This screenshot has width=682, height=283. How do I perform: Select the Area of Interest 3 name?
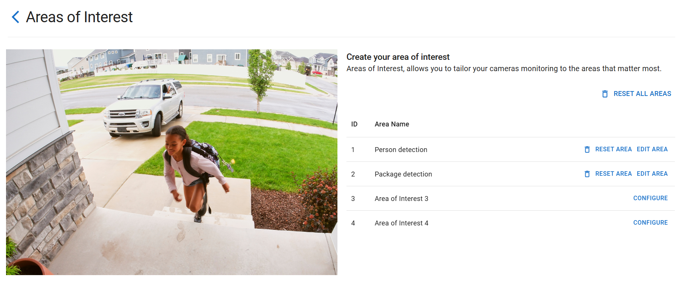(401, 199)
